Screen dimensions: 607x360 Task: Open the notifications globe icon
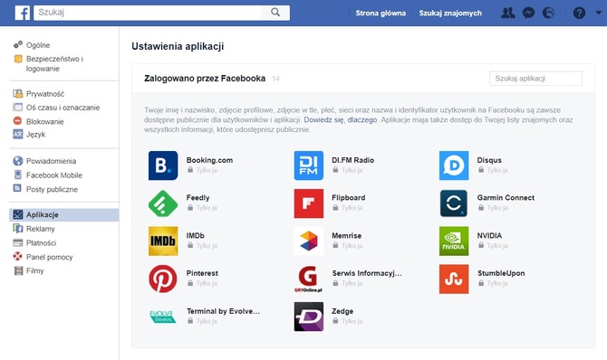tap(548, 13)
